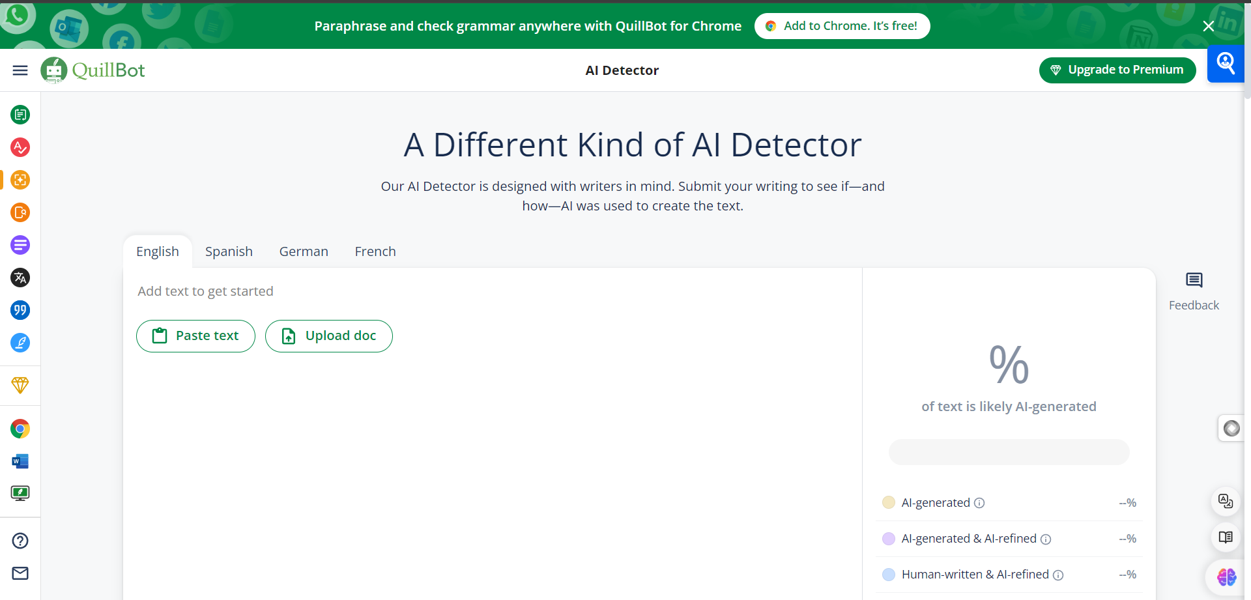
Task: Open the QuillBot Flow pen icon
Action: [20, 343]
